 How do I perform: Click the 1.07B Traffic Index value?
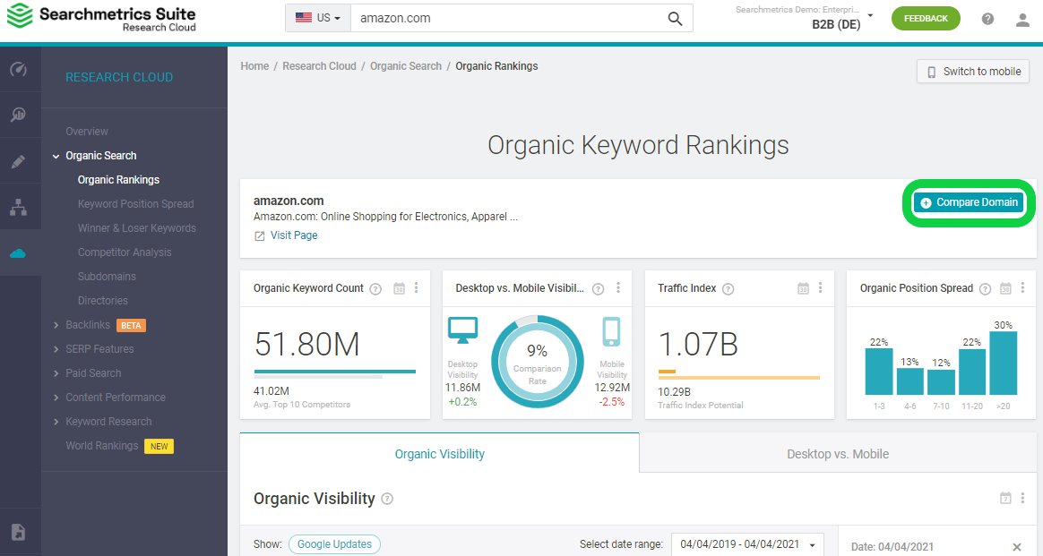pyautogui.click(x=698, y=344)
